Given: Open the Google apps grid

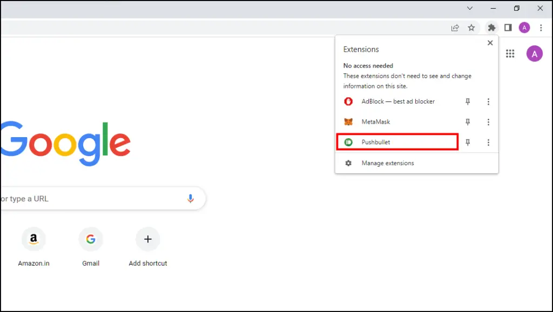Looking at the screenshot, I should (510, 53).
